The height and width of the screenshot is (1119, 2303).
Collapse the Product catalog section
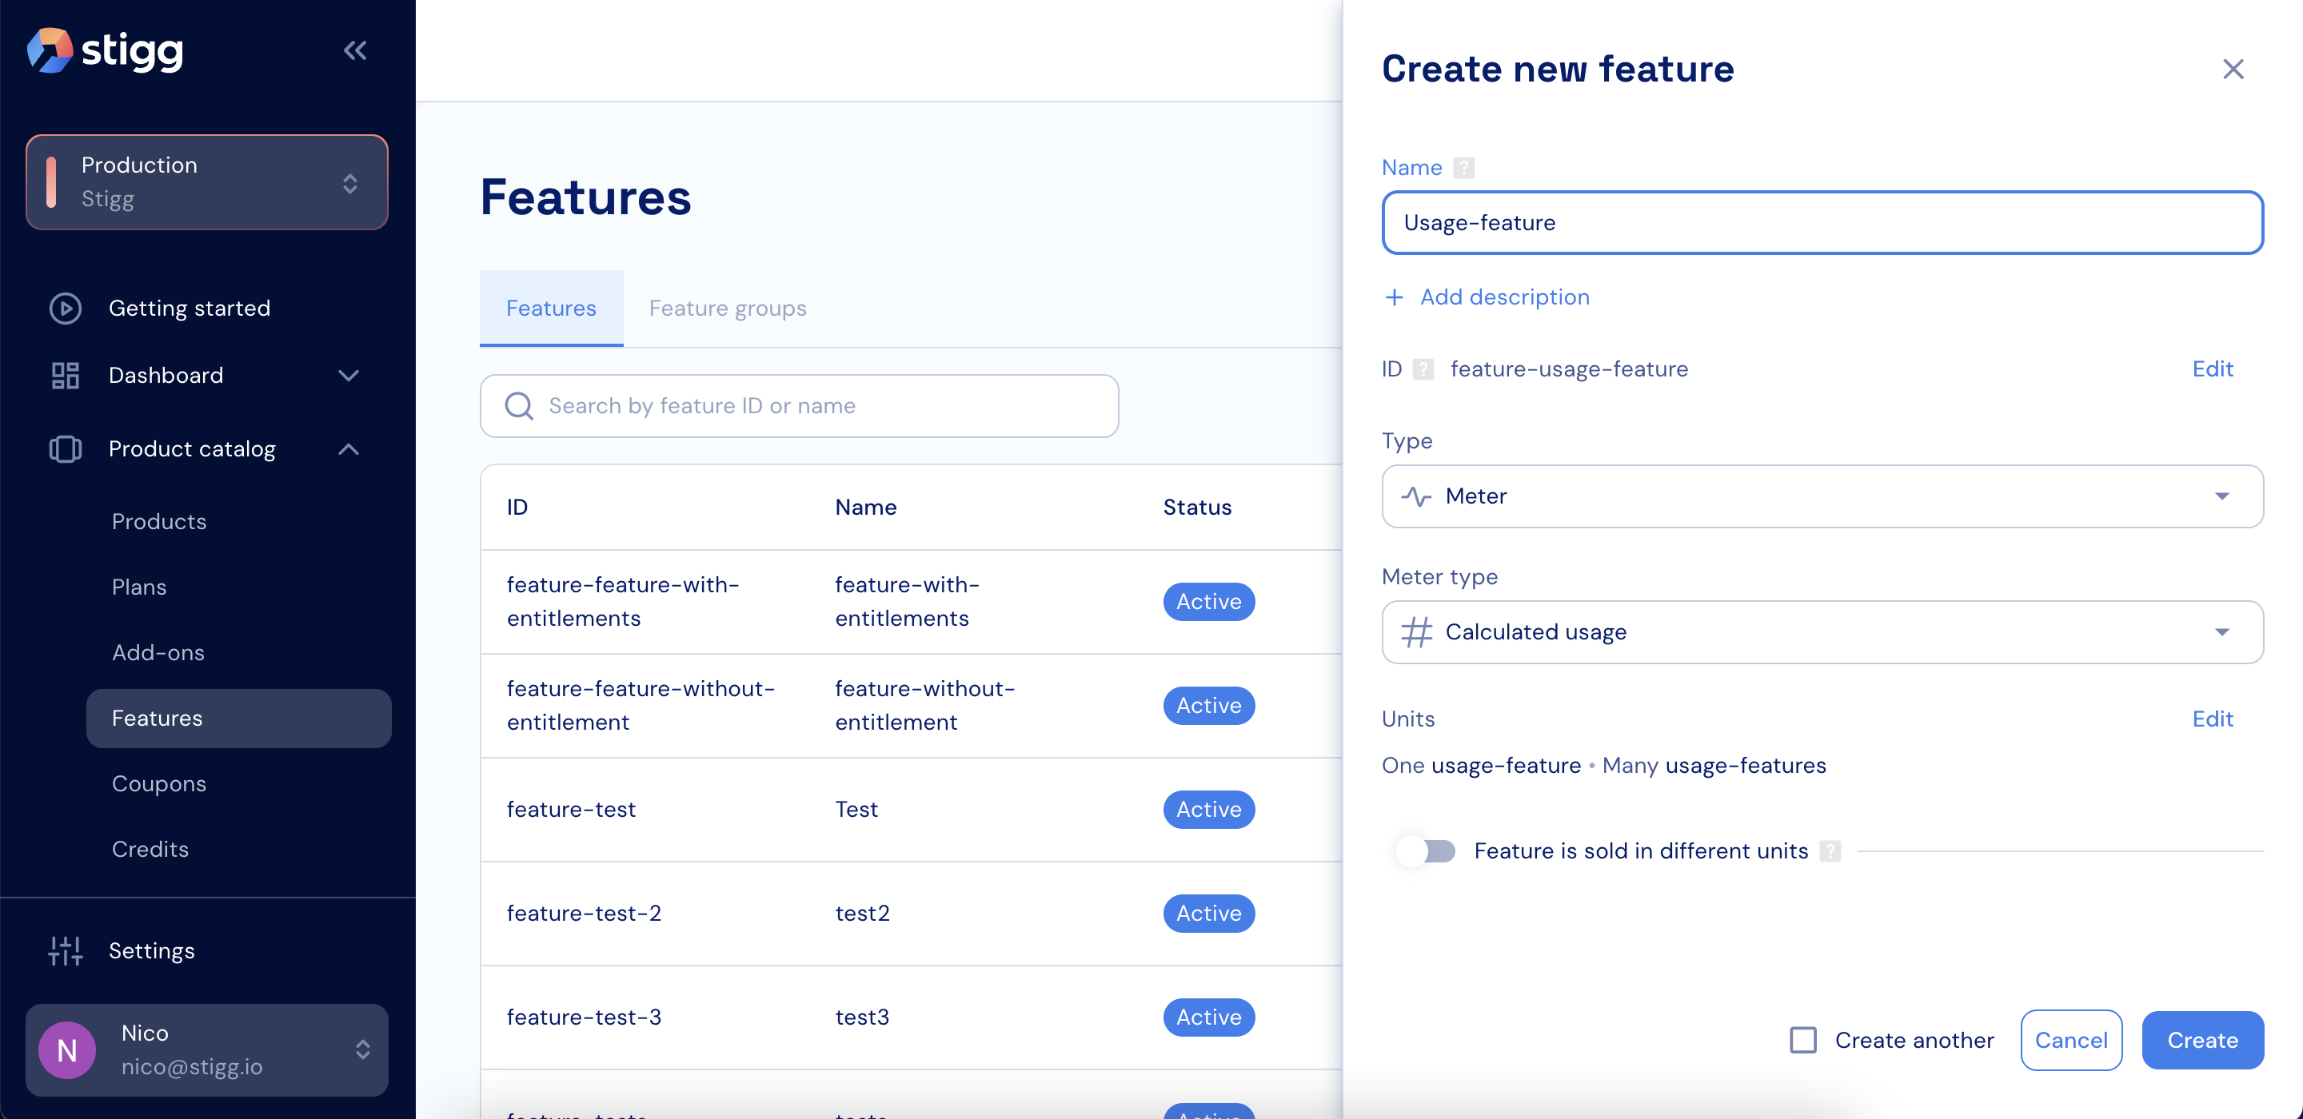pyautogui.click(x=349, y=449)
